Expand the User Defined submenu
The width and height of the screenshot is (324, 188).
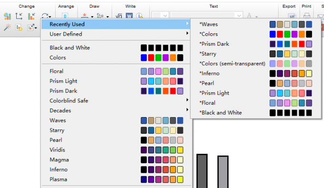click(x=116, y=34)
